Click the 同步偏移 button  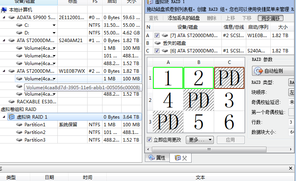click(271, 18)
